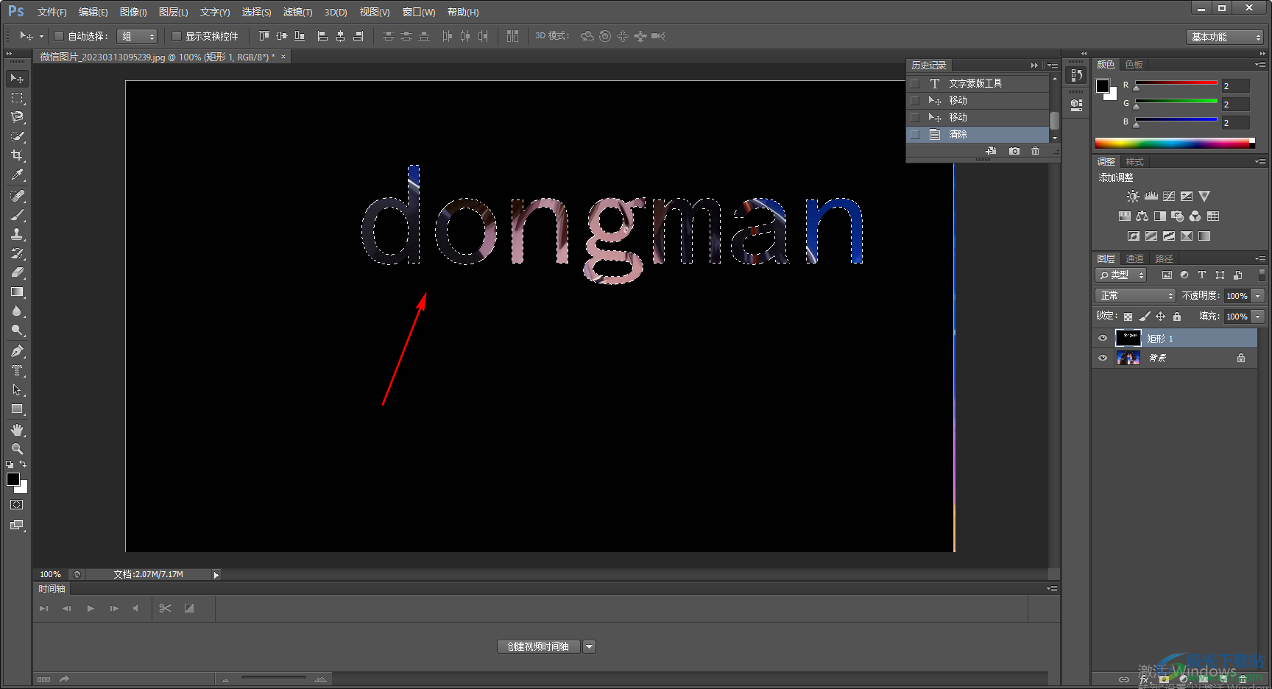Open the 类型 layer filter dropdown
Screen dimensions: 1272x689
pos(1121,275)
